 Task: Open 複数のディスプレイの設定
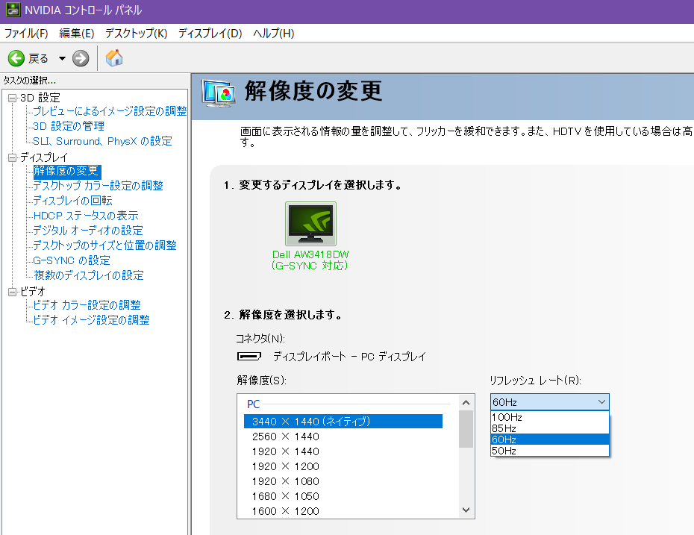[x=89, y=275]
